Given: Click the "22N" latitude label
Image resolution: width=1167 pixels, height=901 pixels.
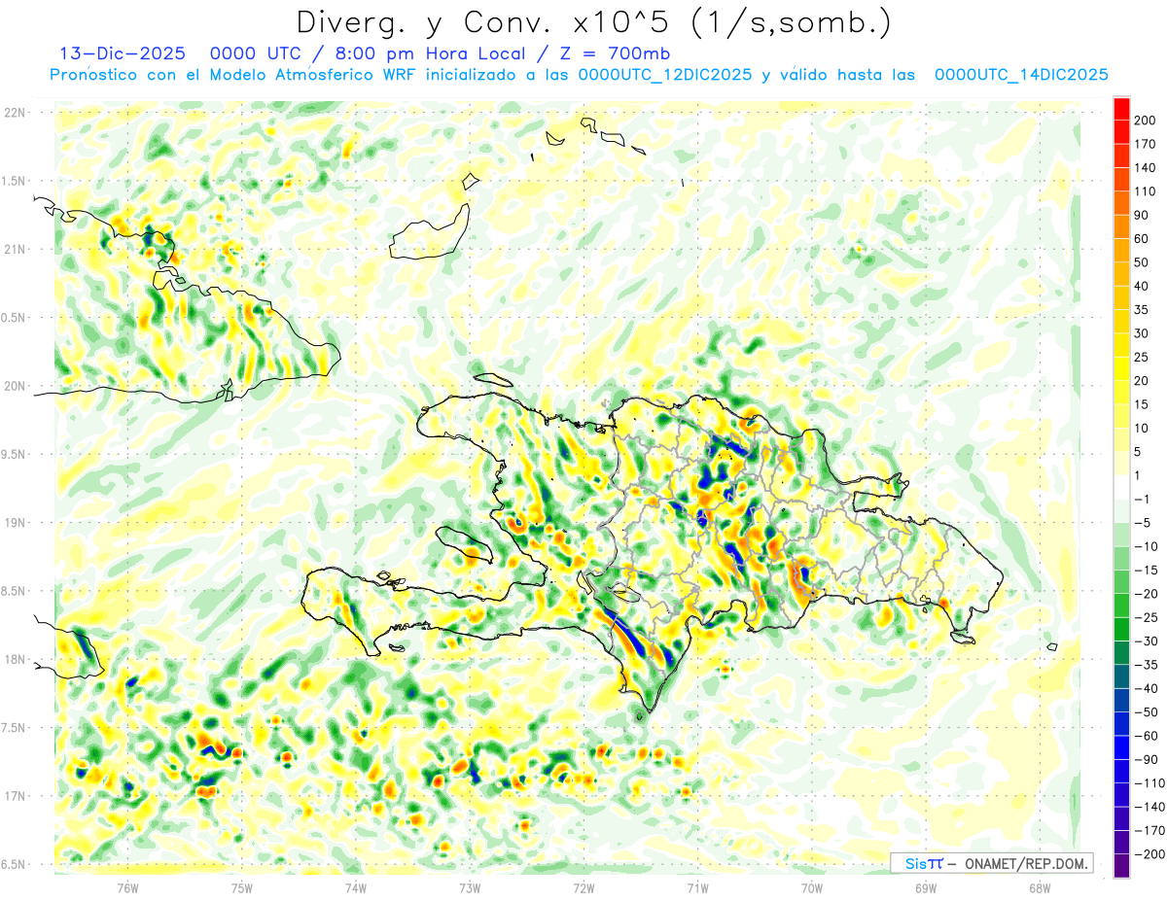Looking at the screenshot, I should click(15, 112).
